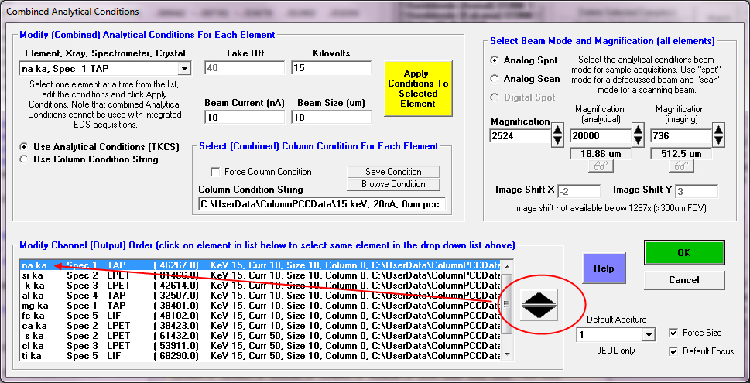Select si ka Spec 2 row in list
This screenshot has width=750, height=383.
click(155, 275)
